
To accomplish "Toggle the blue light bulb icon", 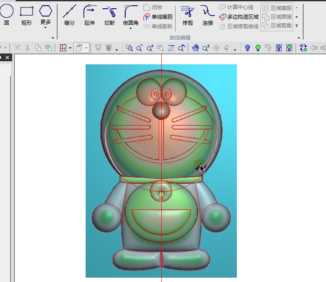I will tap(247, 48).
